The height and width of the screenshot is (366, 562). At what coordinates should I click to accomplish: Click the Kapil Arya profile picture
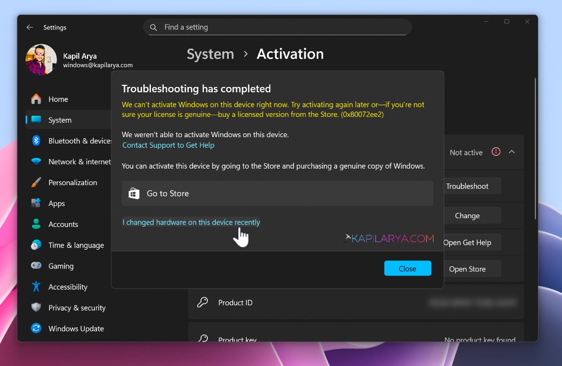pos(41,60)
